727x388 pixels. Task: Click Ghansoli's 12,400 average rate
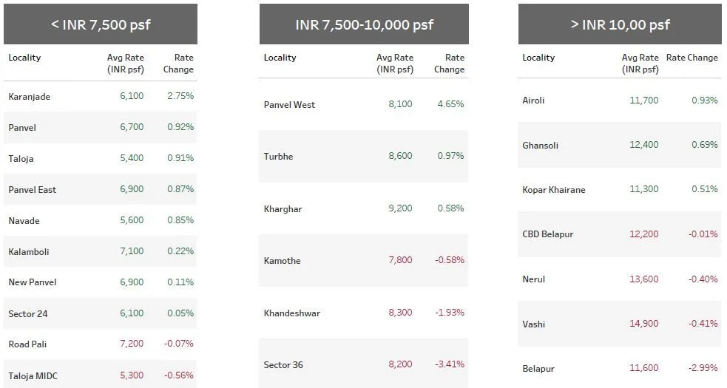coord(643,145)
